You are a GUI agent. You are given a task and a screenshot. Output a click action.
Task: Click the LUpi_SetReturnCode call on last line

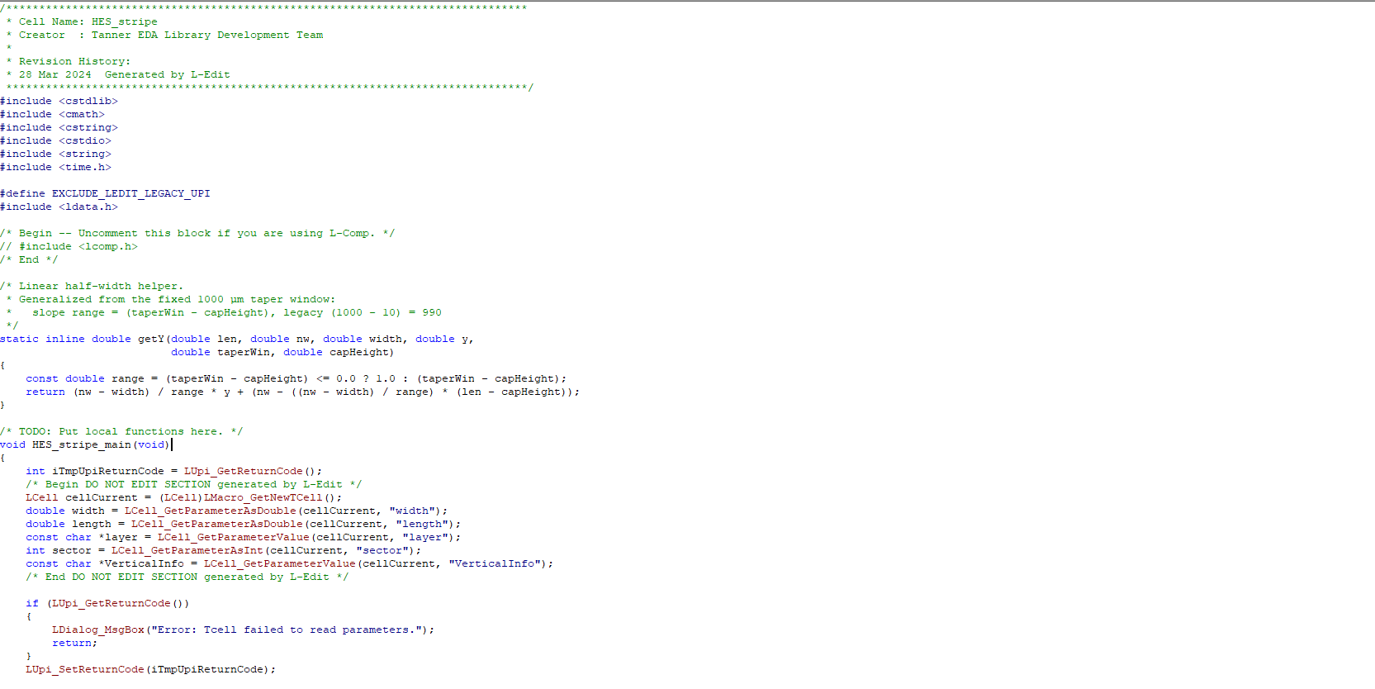[84, 669]
